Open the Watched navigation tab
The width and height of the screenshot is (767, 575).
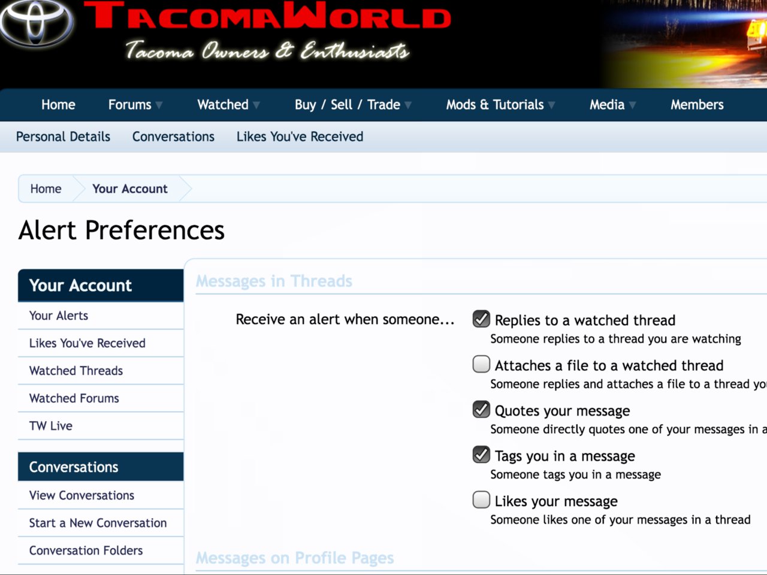click(x=223, y=105)
